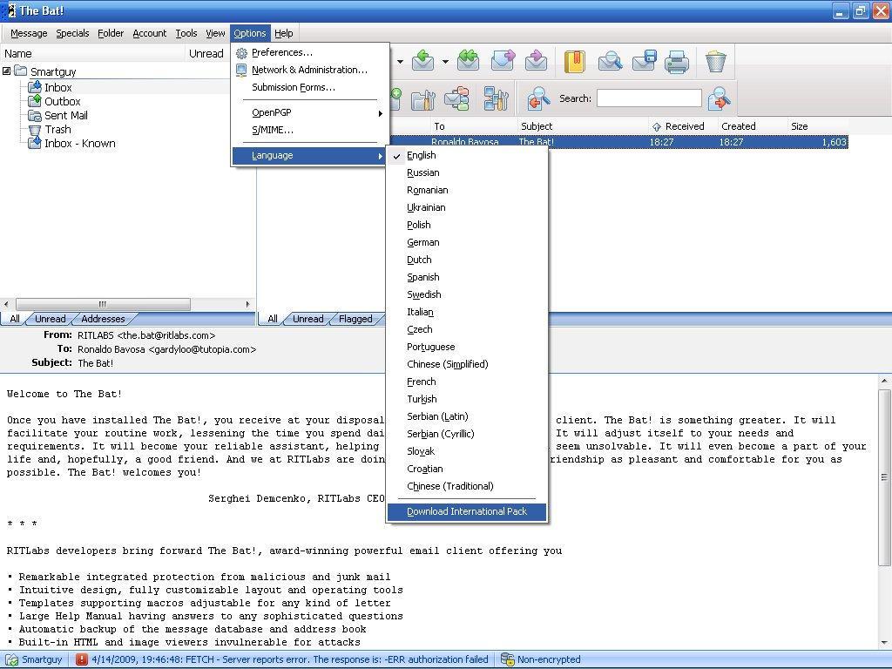Select the checked English language option
892x669 pixels.
(467, 155)
